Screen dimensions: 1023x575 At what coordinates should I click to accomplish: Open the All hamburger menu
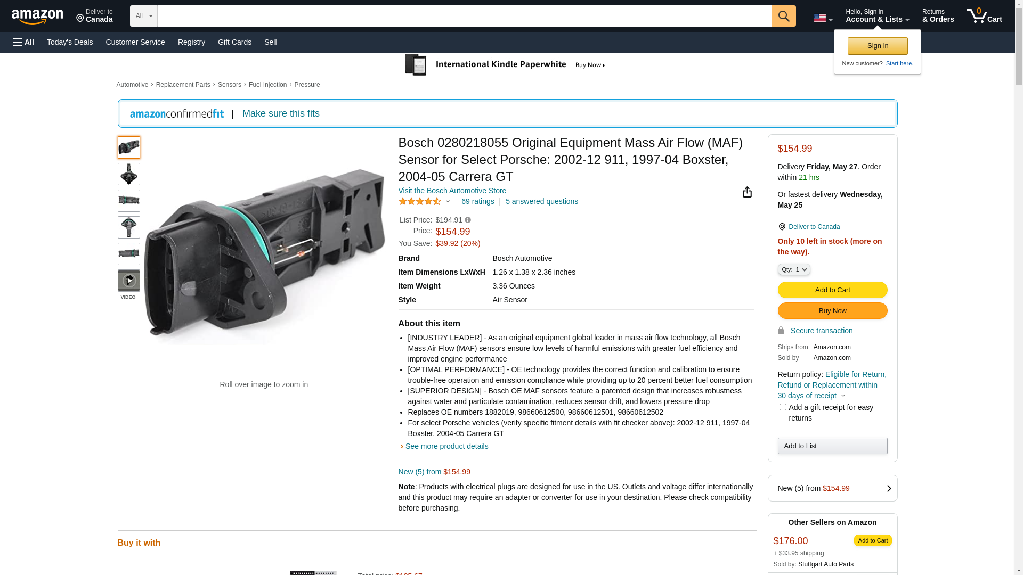[23, 42]
